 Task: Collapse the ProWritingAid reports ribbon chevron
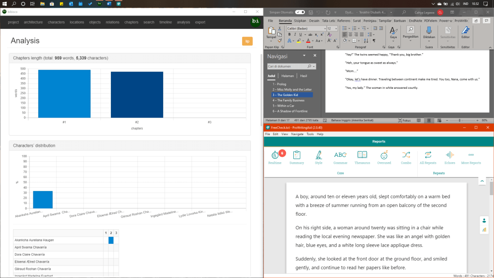tap(481, 181)
